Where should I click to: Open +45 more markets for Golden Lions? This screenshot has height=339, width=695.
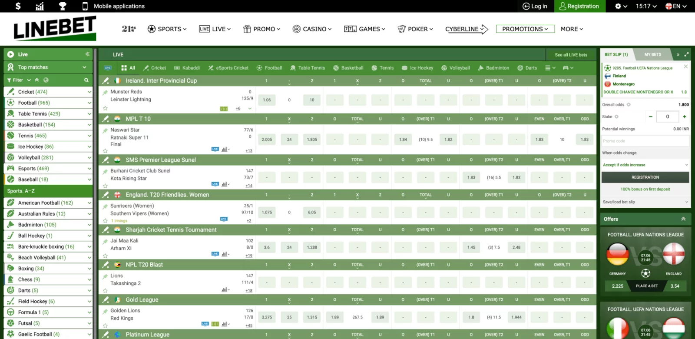click(249, 326)
